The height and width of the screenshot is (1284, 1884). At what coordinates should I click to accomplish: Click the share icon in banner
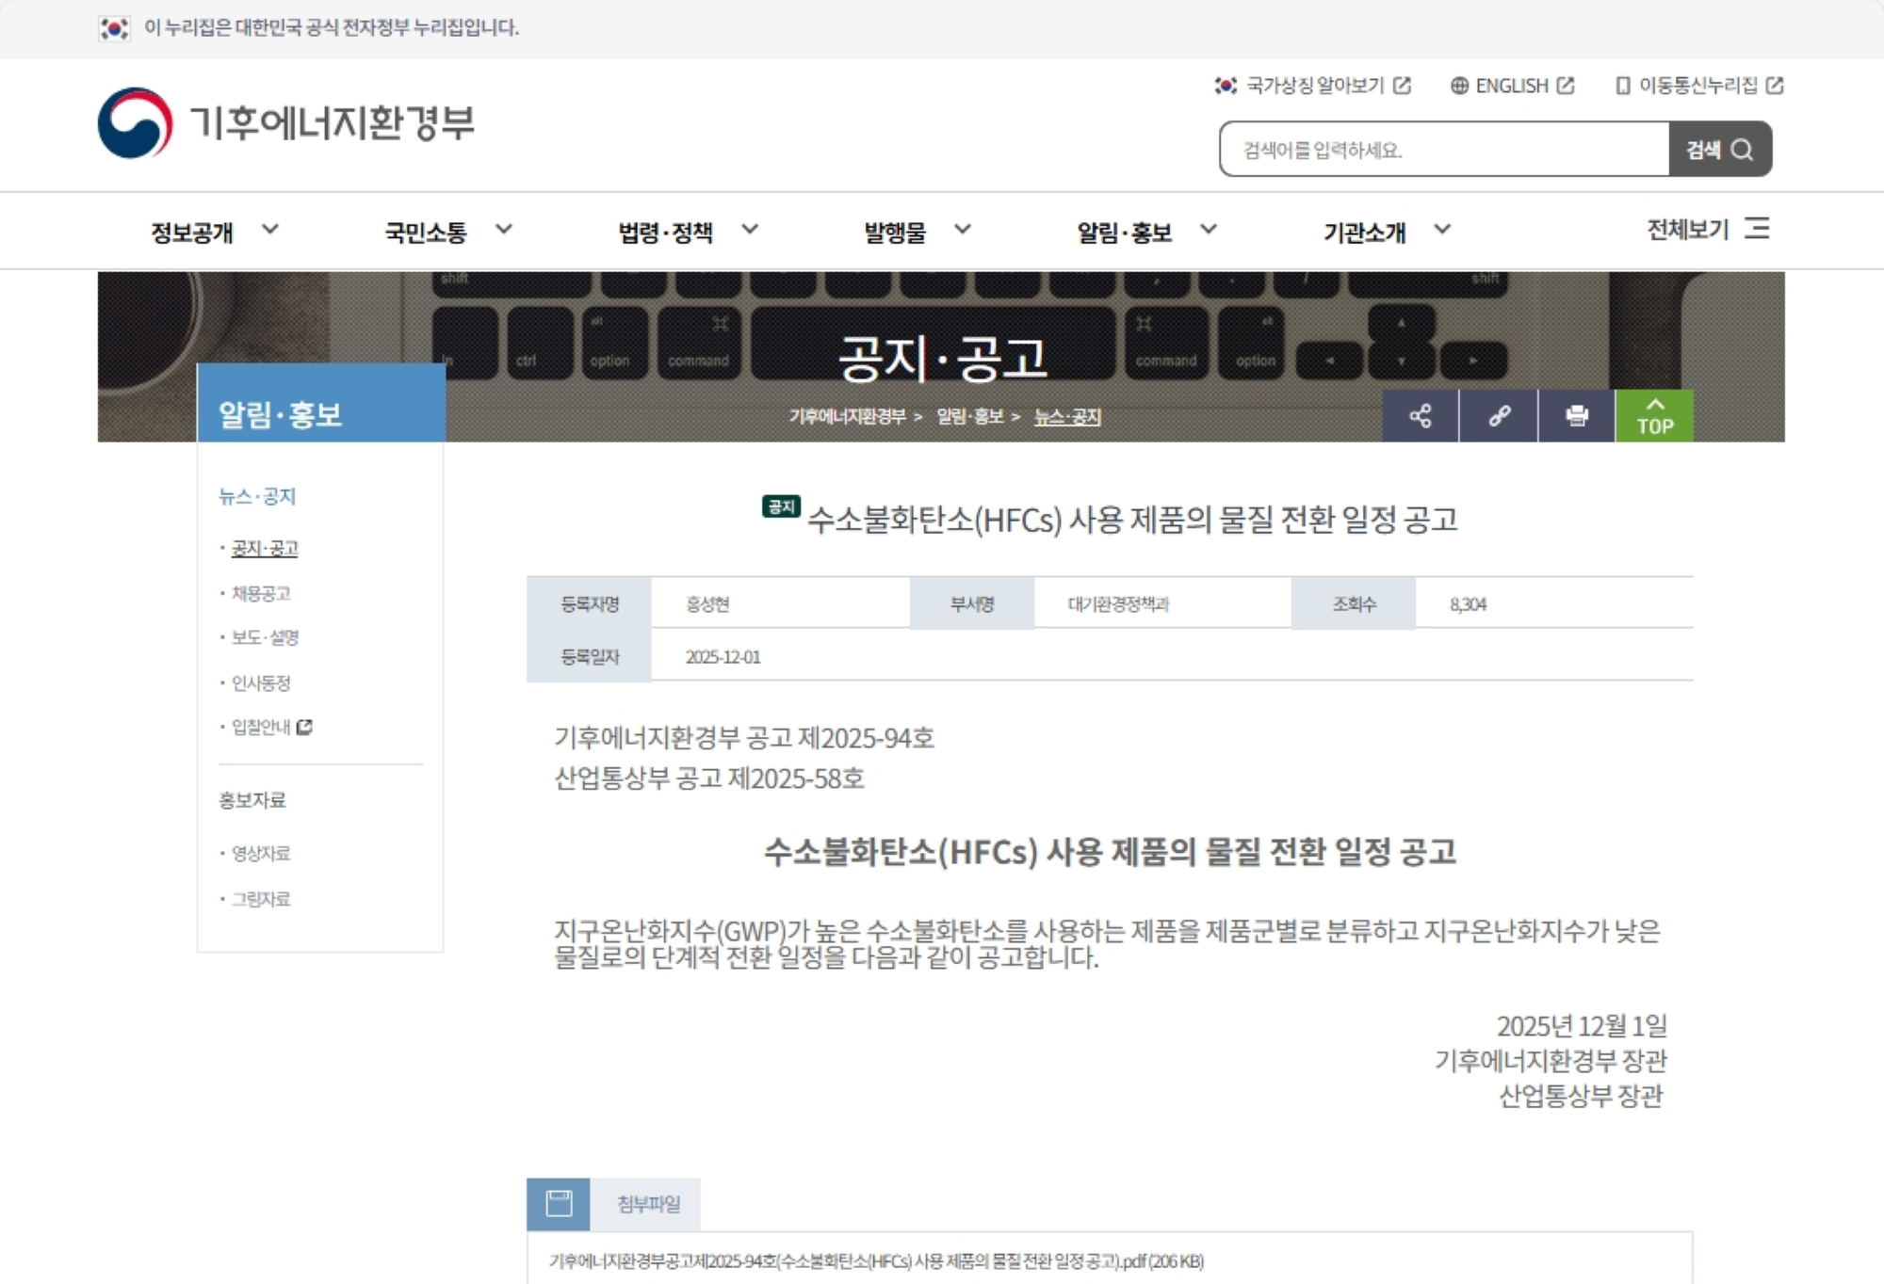pyautogui.click(x=1420, y=416)
